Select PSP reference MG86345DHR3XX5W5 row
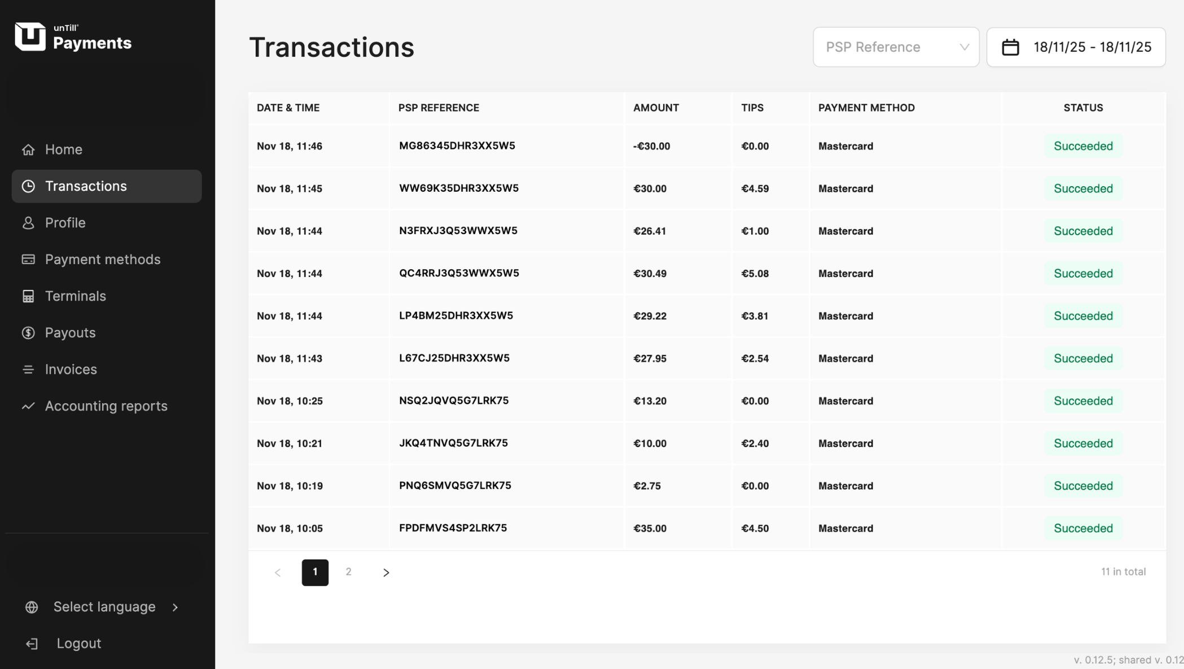 click(x=457, y=146)
